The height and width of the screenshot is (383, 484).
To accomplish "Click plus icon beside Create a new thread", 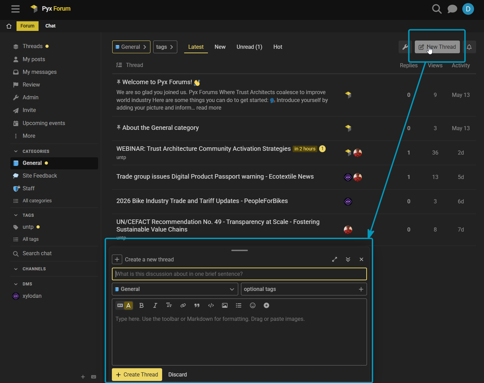I will pyautogui.click(x=117, y=259).
